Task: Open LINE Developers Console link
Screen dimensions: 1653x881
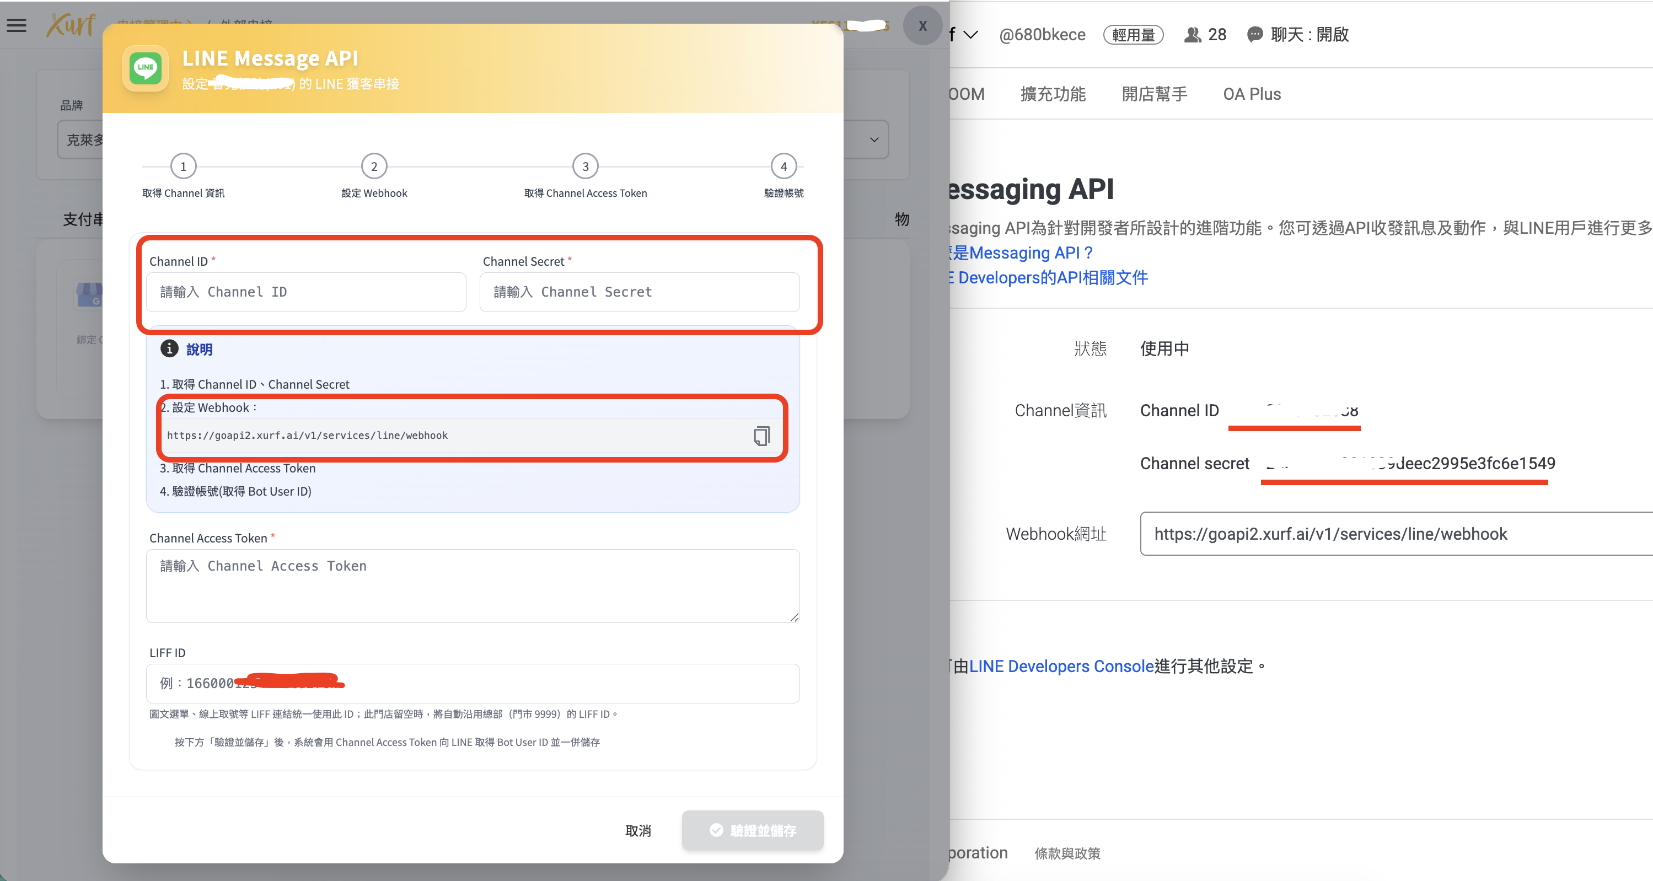Action: tap(1061, 666)
